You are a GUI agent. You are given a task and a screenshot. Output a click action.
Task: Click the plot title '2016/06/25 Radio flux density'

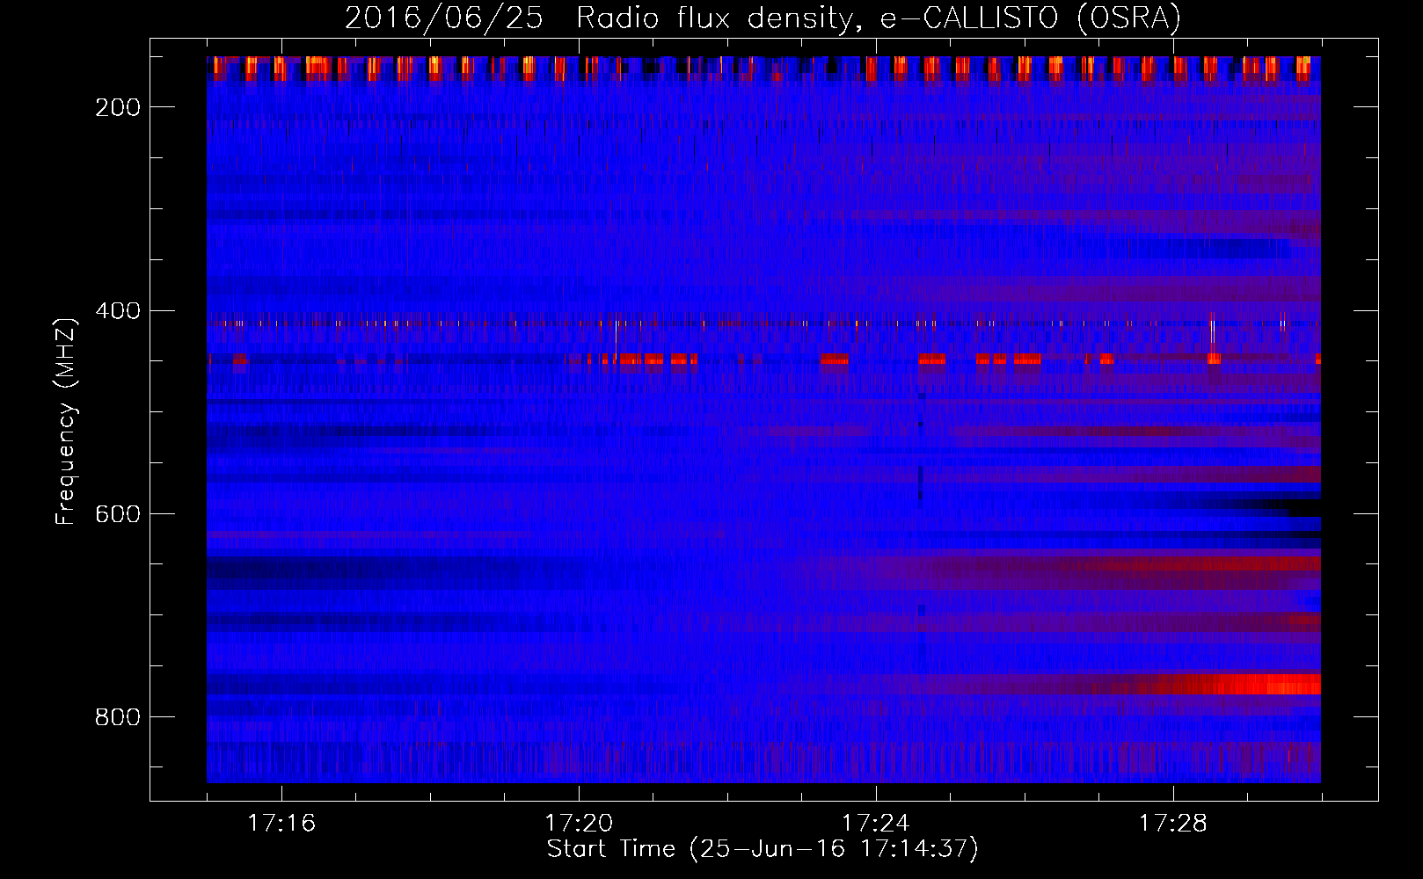pyautogui.click(x=763, y=18)
